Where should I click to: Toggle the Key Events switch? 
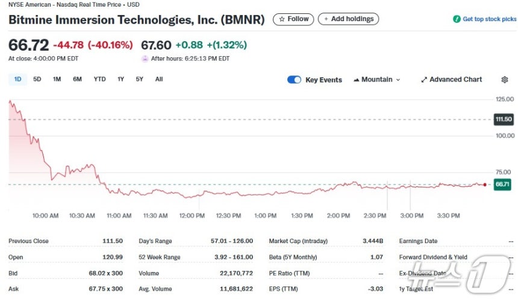coord(294,80)
